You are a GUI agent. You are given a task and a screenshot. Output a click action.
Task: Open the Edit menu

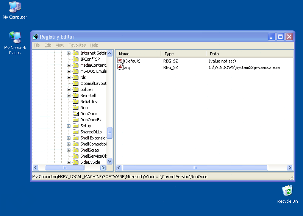tap(48, 45)
